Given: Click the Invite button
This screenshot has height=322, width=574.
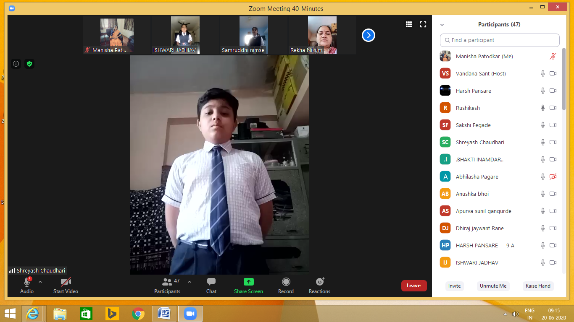Looking at the screenshot, I should tap(454, 286).
